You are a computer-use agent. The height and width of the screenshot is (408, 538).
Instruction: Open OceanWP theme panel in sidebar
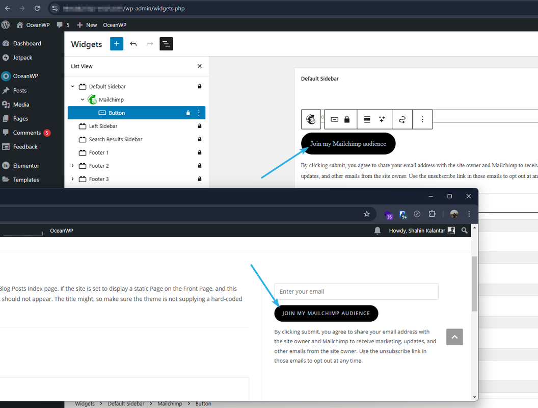[25, 76]
